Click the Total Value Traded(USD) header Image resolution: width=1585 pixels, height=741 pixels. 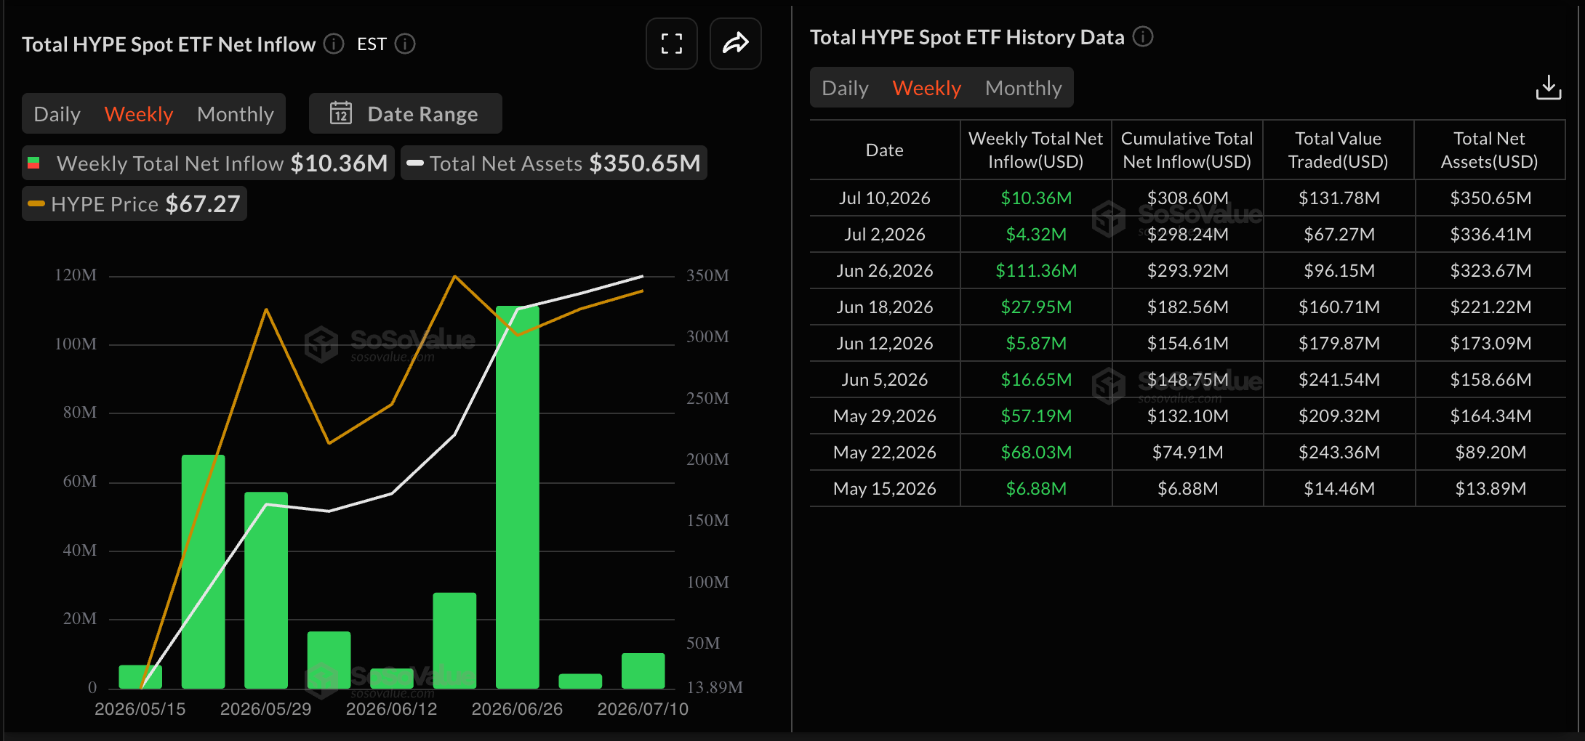(1339, 150)
